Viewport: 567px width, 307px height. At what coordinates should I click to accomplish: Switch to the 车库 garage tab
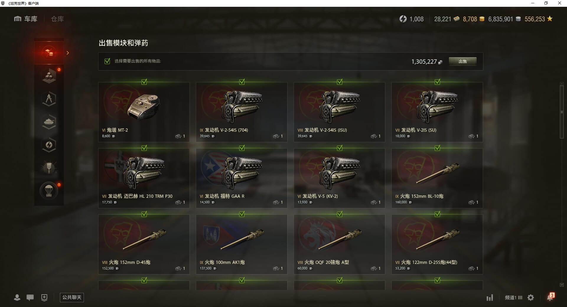[26, 19]
